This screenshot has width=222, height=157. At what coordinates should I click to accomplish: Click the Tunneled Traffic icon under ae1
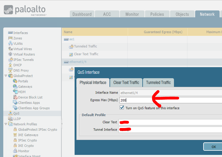[71, 47]
